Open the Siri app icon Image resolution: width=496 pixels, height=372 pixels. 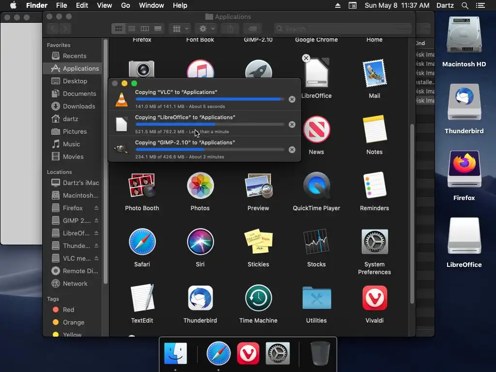click(200, 242)
